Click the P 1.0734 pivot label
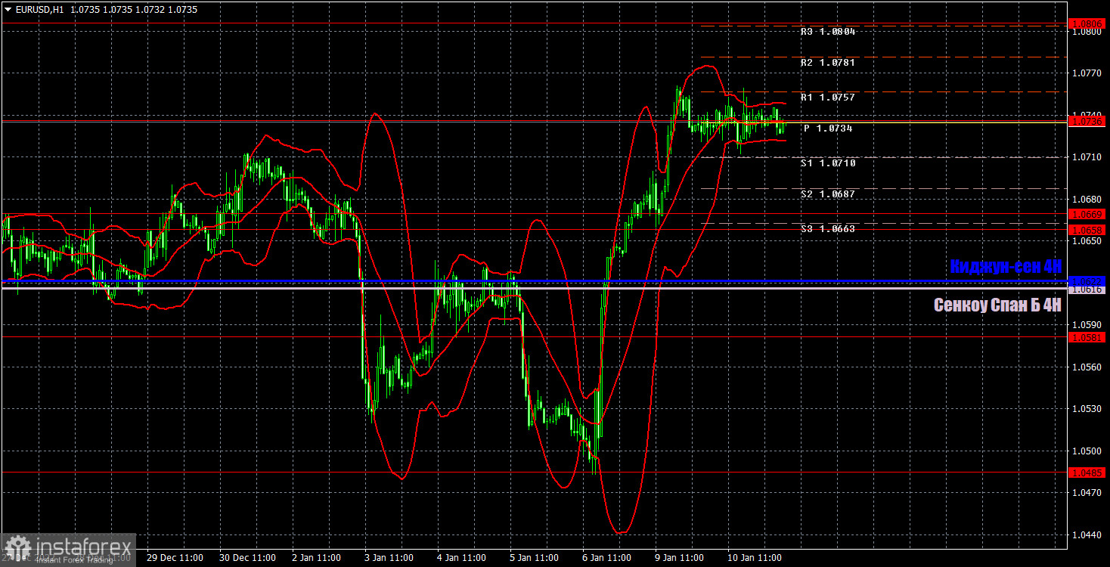 tap(829, 129)
